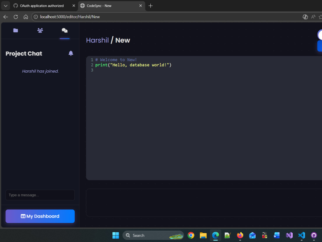
Task: Open a new browser tab
Action: click(150, 6)
